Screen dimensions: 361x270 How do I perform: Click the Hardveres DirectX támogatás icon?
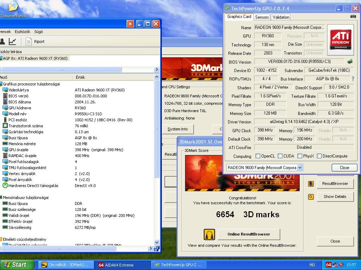5,186
